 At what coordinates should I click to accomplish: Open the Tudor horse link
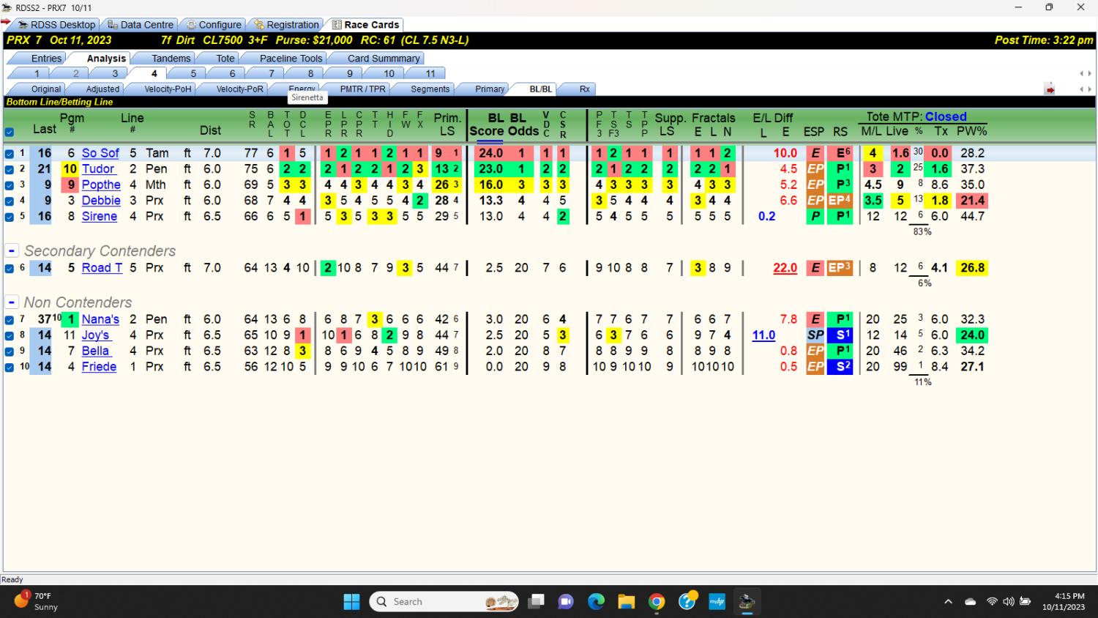pyautogui.click(x=98, y=169)
